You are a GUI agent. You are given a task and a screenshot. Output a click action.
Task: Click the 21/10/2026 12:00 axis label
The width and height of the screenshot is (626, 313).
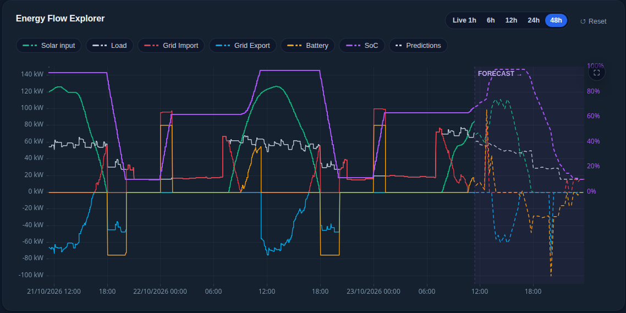point(54,292)
